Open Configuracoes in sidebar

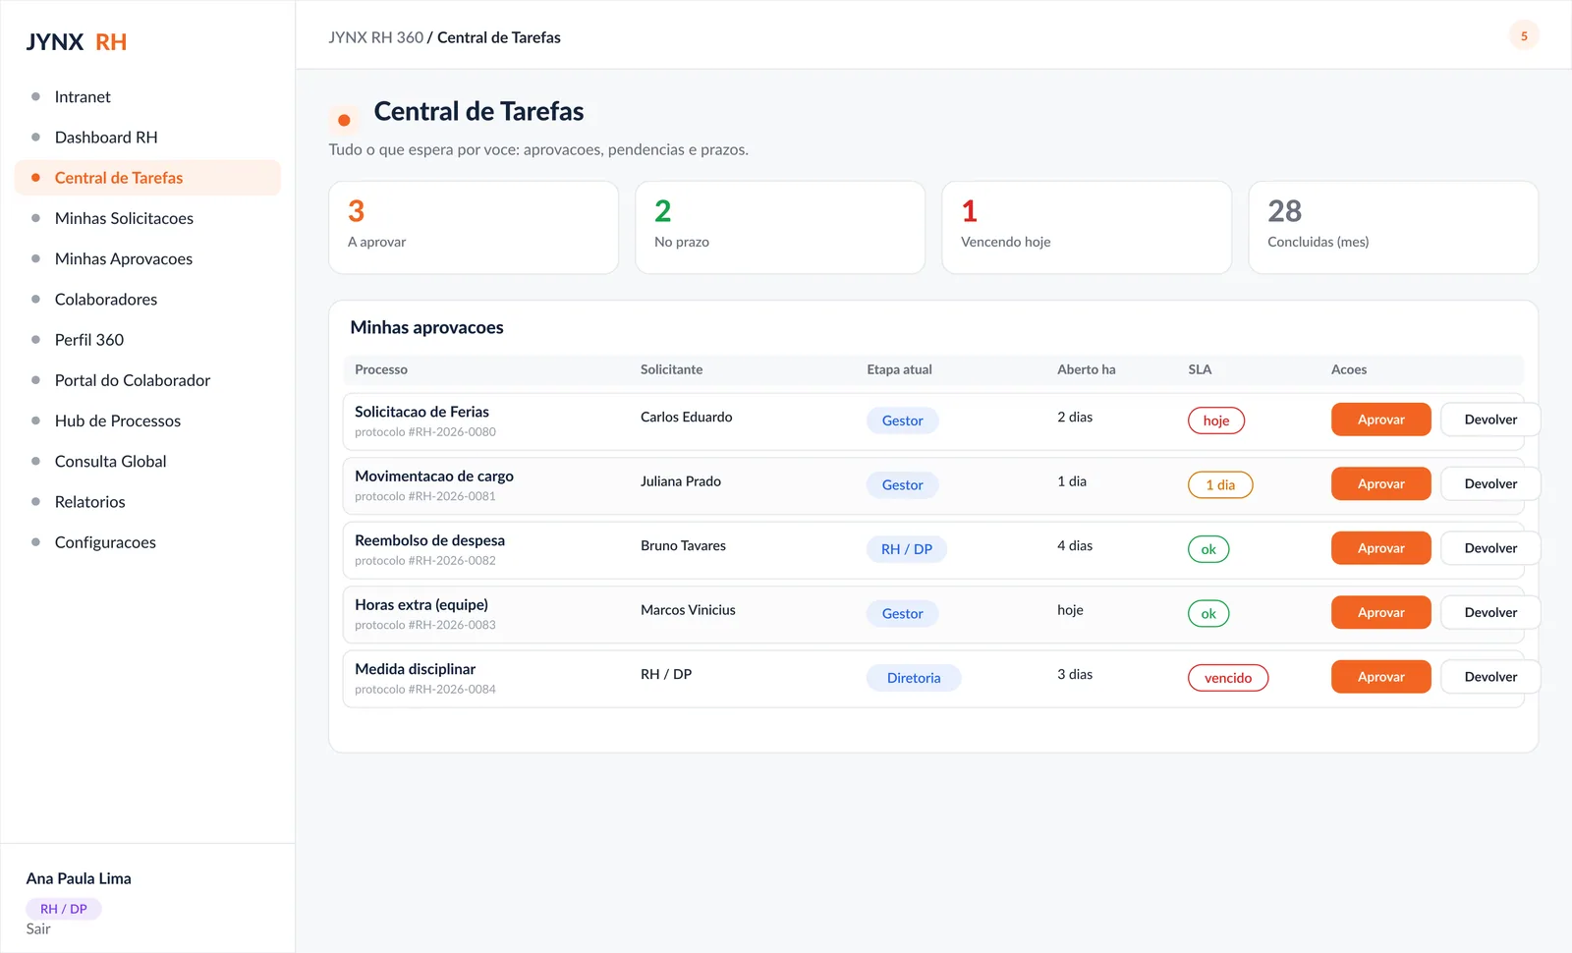point(147,542)
